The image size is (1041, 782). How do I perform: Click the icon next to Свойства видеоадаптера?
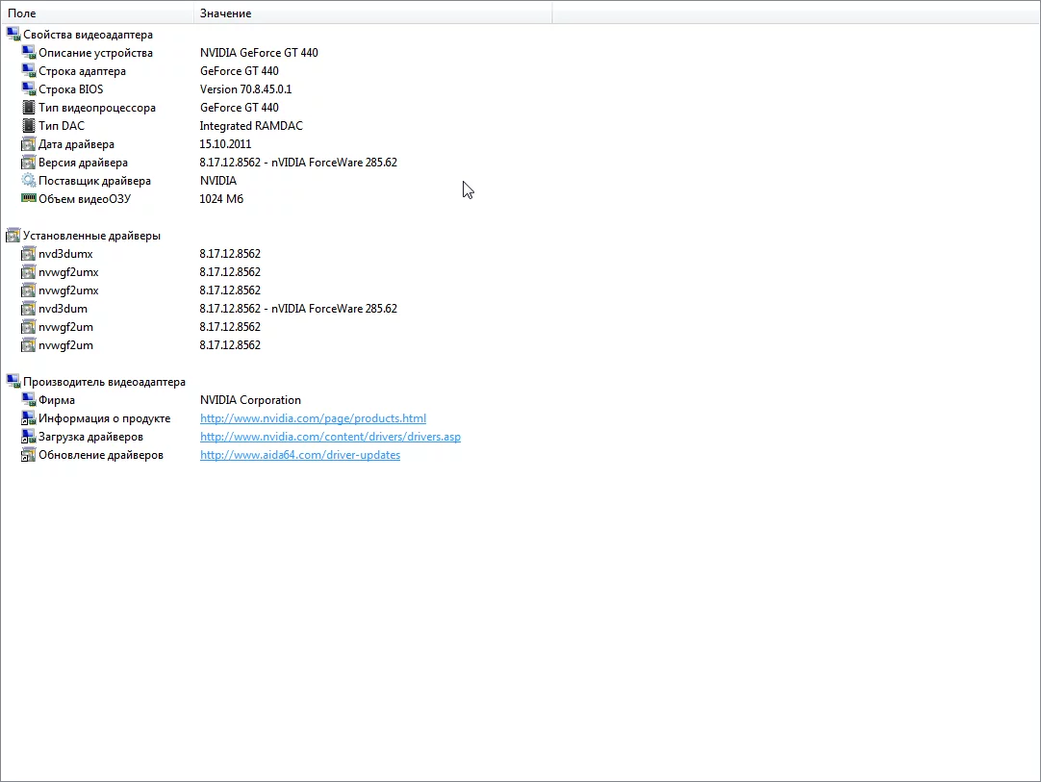(13, 34)
